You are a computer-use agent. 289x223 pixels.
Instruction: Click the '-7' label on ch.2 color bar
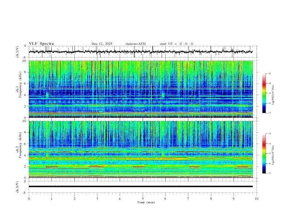[269, 173]
